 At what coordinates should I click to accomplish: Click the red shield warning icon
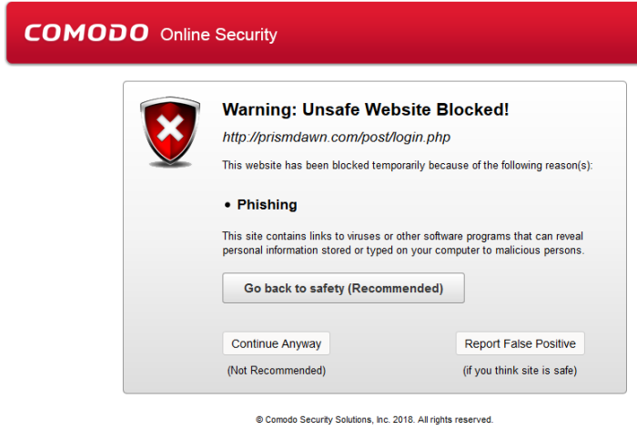[169, 133]
